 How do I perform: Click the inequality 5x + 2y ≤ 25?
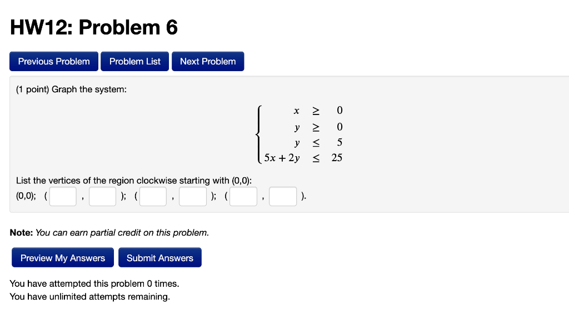tap(302, 158)
